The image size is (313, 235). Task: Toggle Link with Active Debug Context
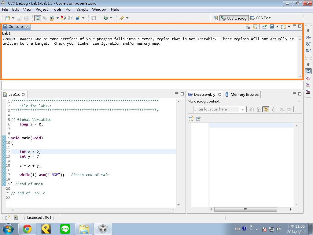coord(266,109)
